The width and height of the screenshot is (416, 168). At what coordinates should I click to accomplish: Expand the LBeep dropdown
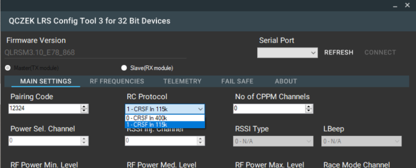tap(361, 141)
